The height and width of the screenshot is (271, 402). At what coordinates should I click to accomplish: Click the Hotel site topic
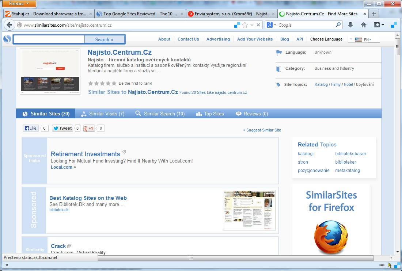348,84
